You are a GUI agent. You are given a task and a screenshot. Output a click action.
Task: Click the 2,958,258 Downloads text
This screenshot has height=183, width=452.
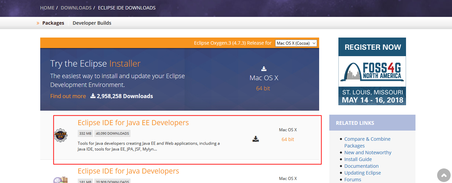point(125,96)
